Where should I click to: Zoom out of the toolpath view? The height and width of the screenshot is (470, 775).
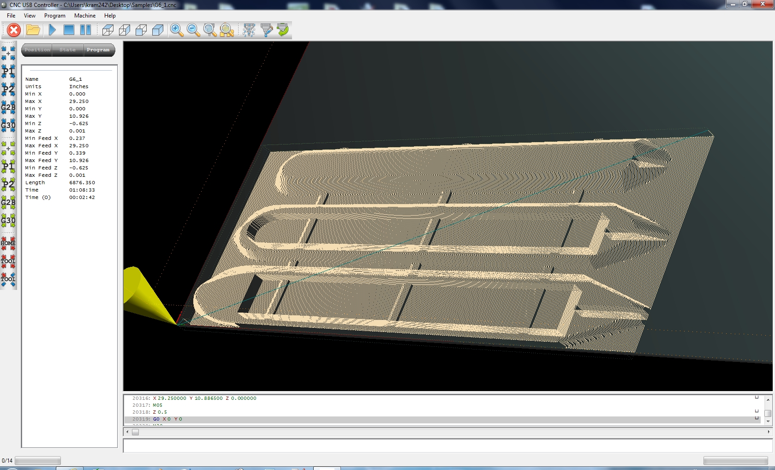click(x=193, y=30)
